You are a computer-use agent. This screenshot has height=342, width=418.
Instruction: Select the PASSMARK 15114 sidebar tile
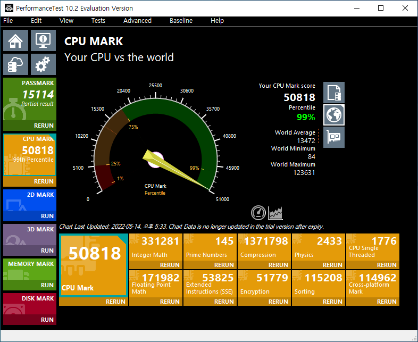[30, 99]
